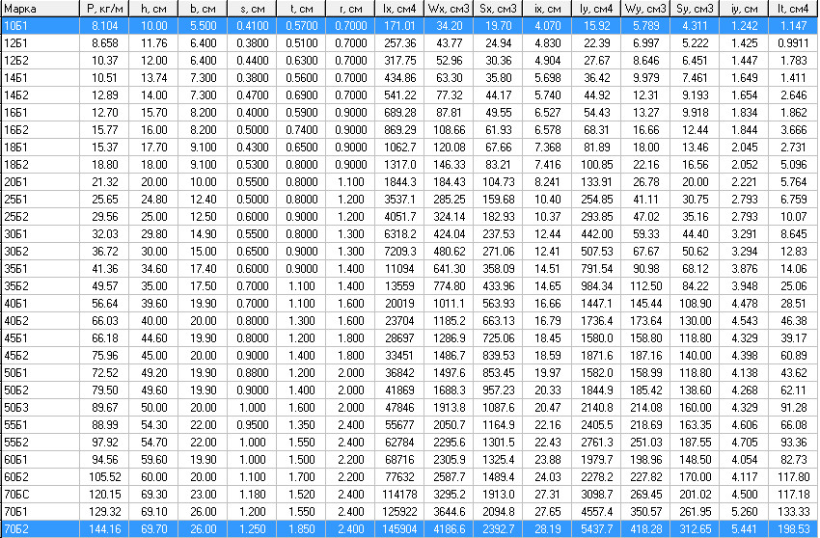Click the Ix, см4 column header

click(x=399, y=9)
